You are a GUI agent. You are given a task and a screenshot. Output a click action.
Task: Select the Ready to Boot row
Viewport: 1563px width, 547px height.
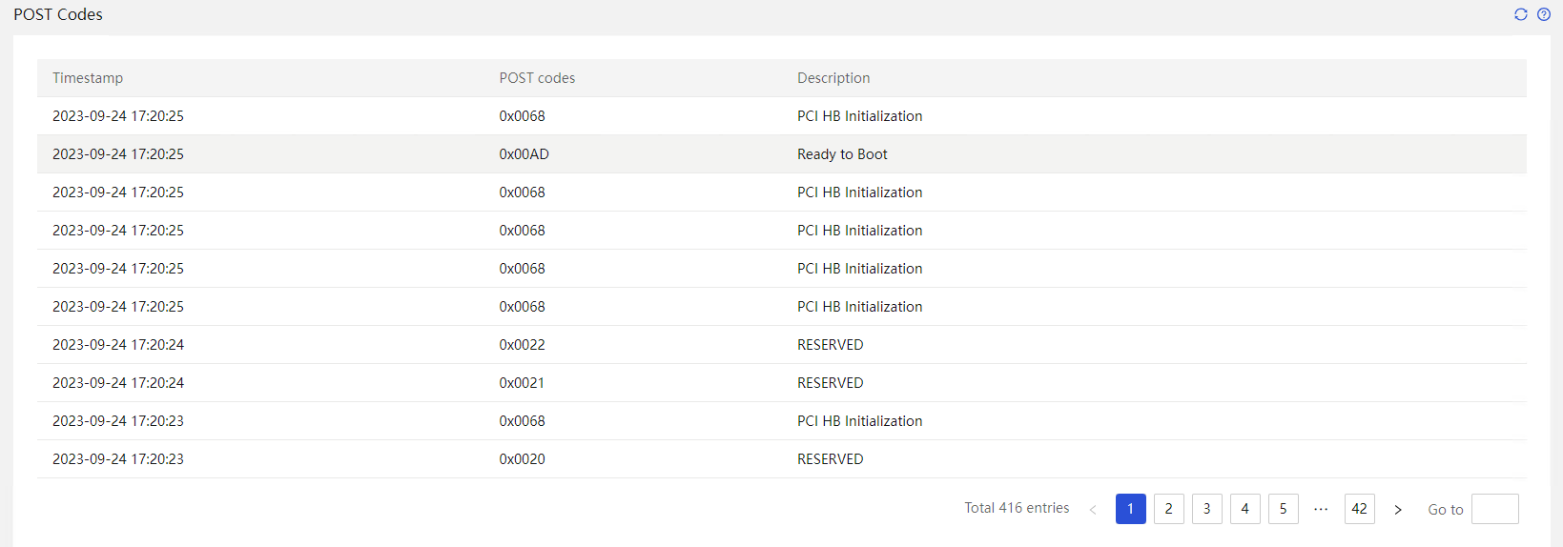click(x=782, y=154)
